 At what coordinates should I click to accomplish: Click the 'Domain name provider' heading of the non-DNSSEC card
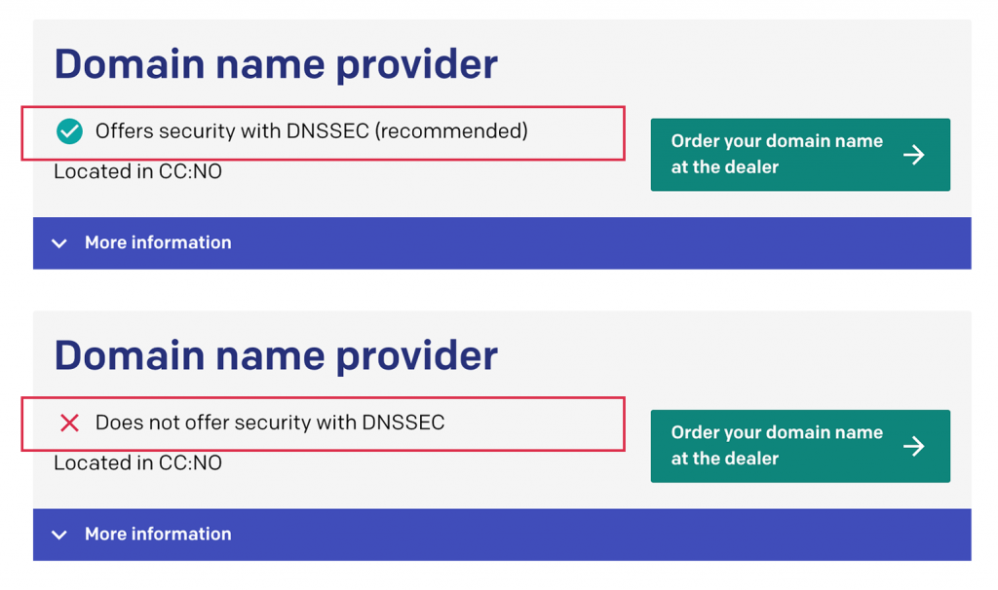pyautogui.click(x=276, y=355)
